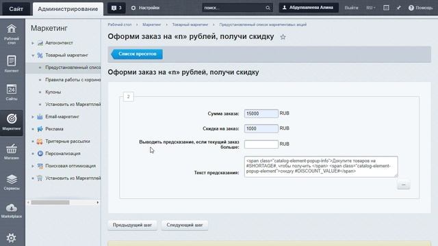Image resolution: width=438 pixels, height=246 pixels.
Task: Select Установить из Маркетплейс under Товарный маркетинг
Action: pyautogui.click(x=73, y=105)
